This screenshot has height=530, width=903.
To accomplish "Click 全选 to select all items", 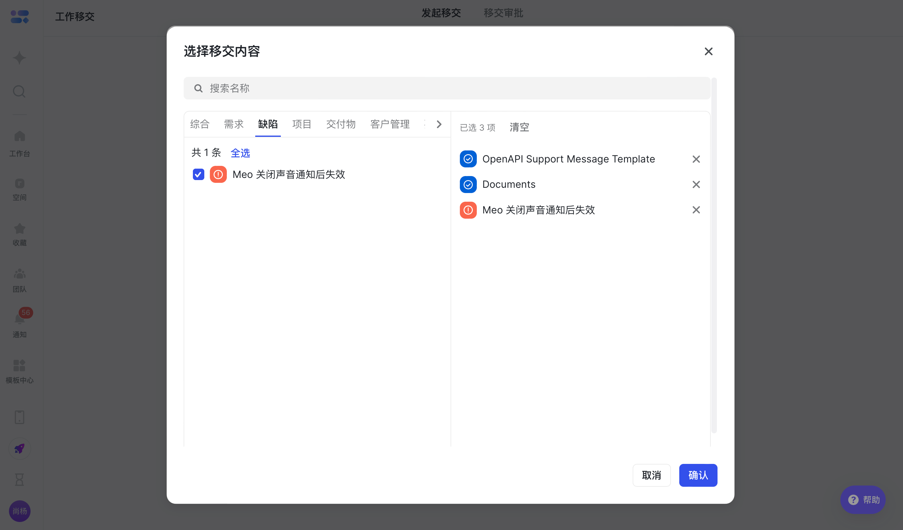I will (x=240, y=153).
